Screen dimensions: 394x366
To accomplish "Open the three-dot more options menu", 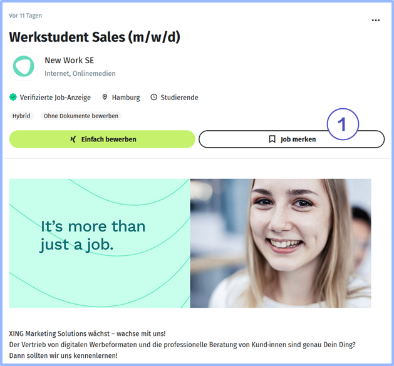I will point(375,21).
